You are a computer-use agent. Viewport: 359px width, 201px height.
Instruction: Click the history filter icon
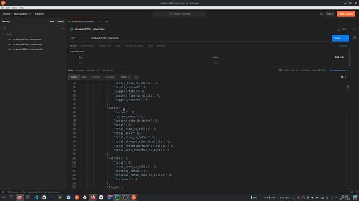pos(4,28)
